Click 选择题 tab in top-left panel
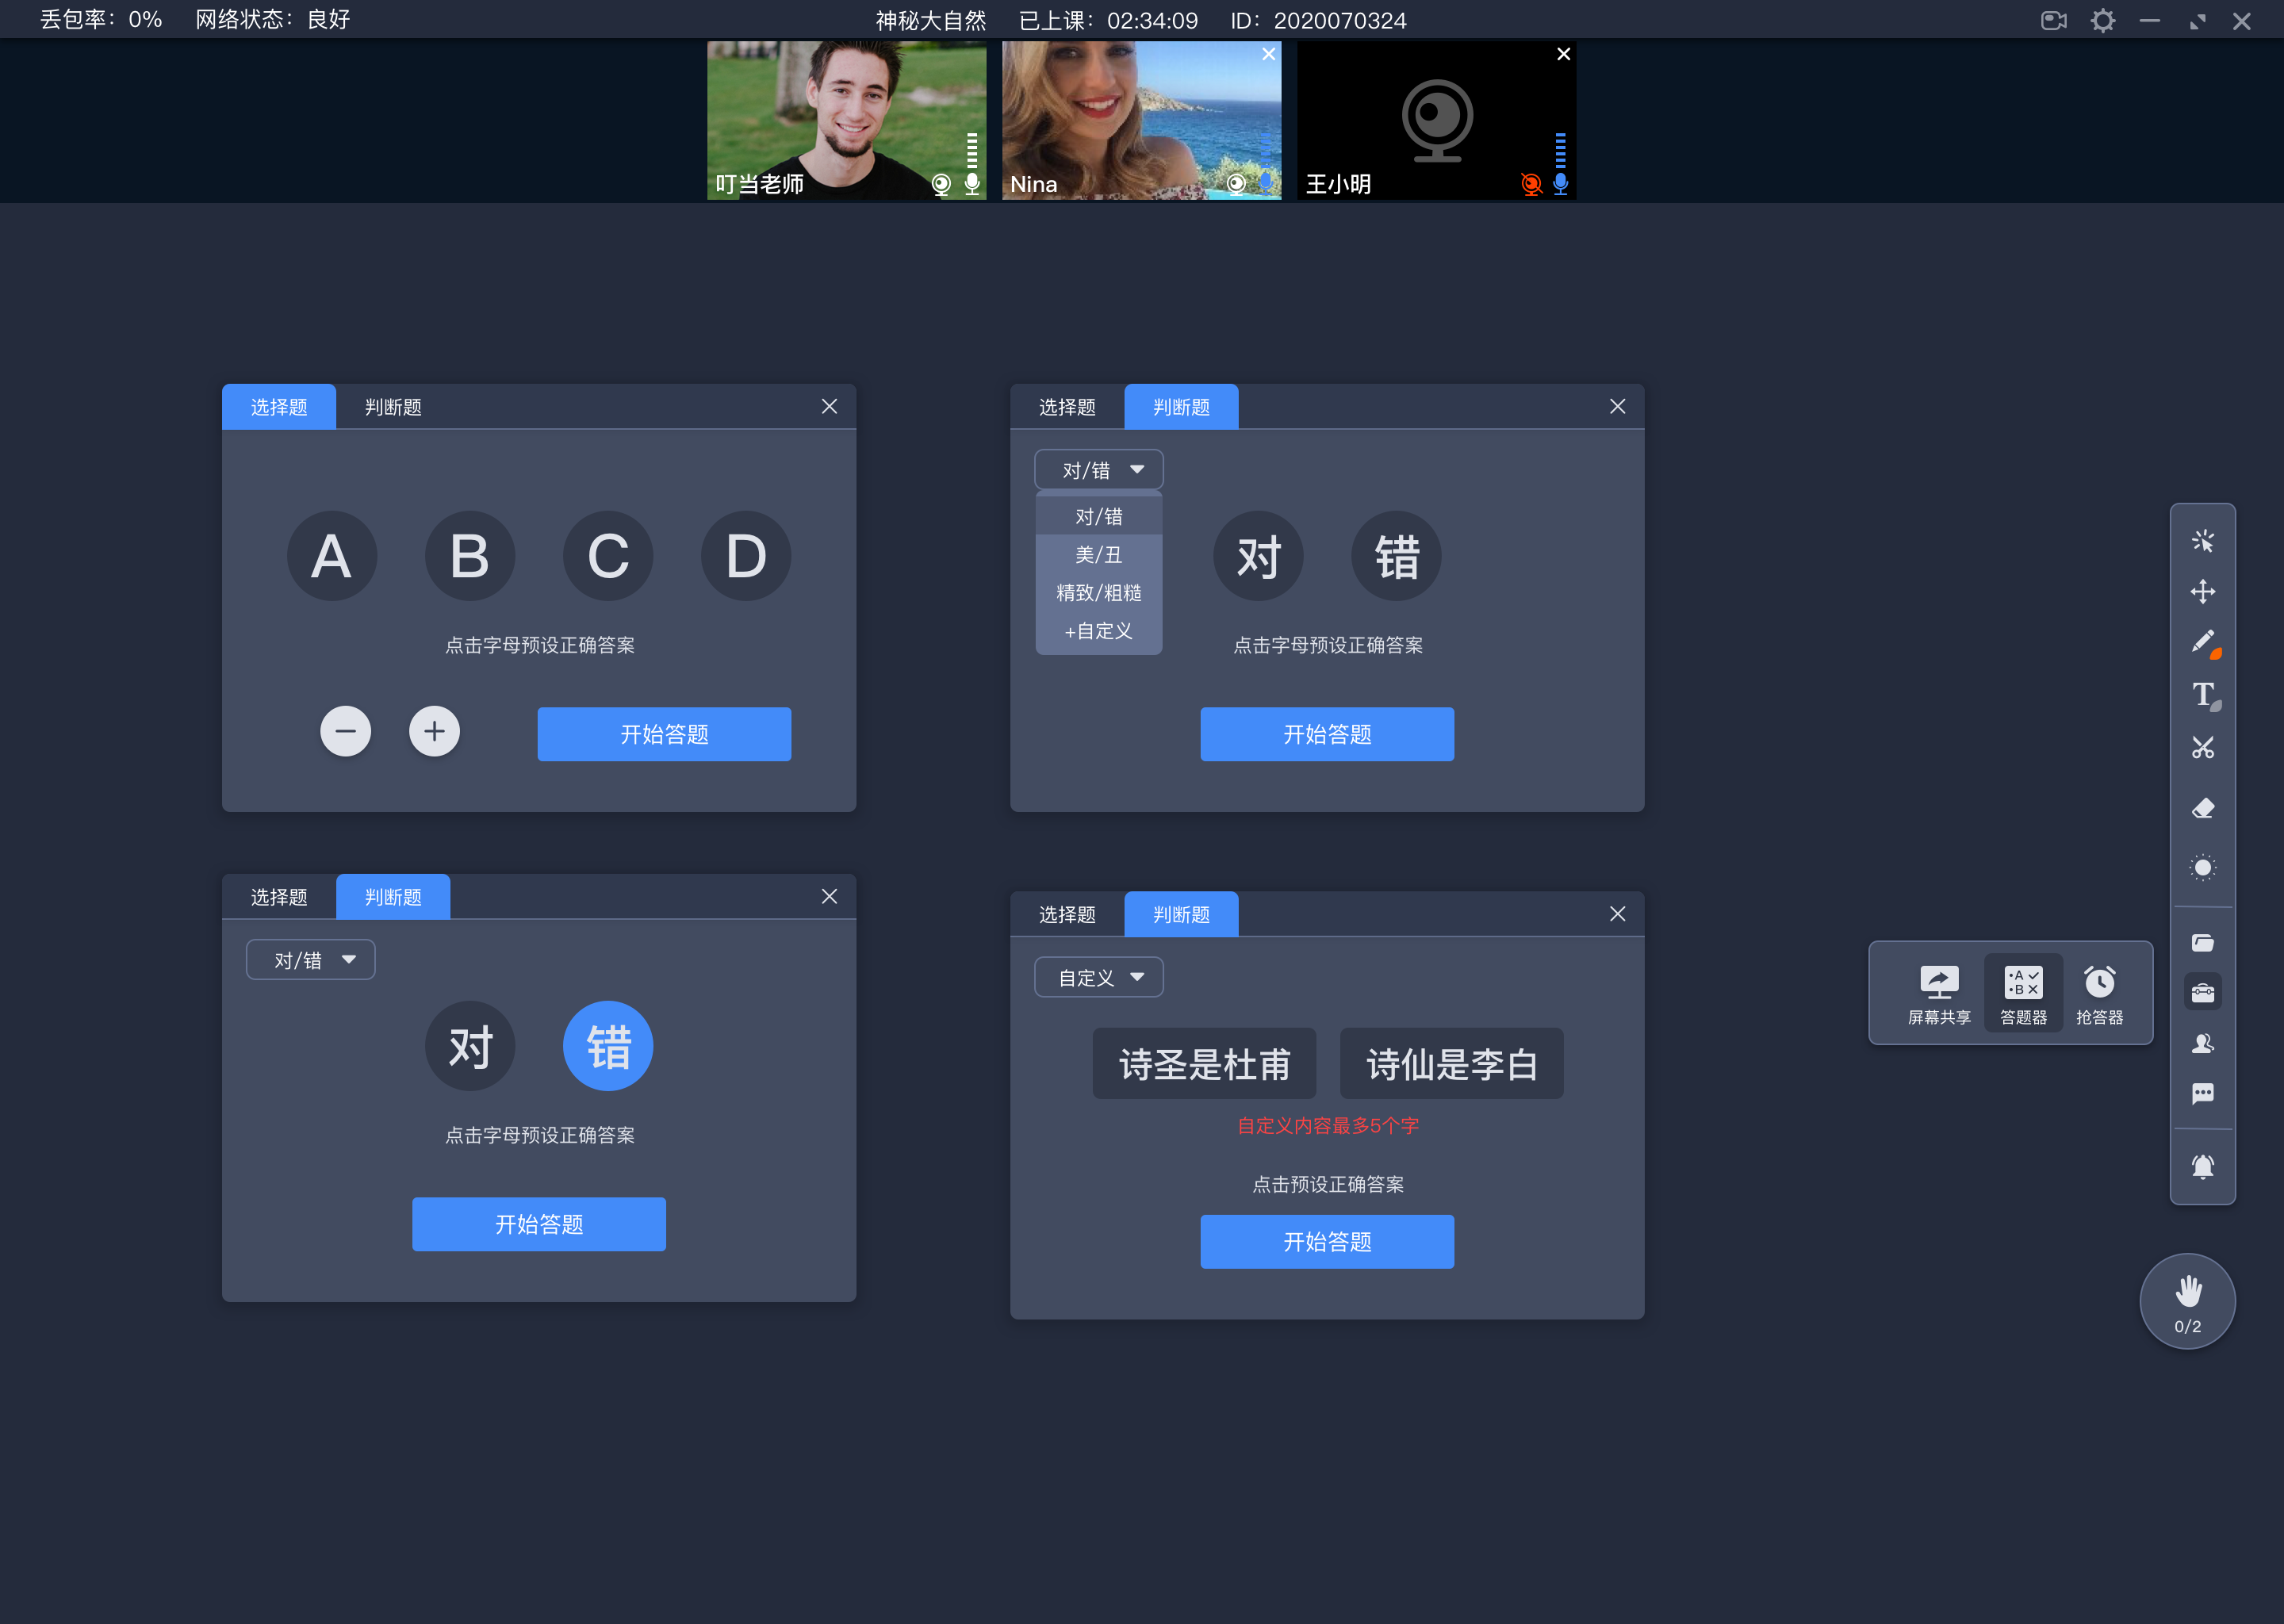The height and width of the screenshot is (1624, 2284). click(x=279, y=406)
